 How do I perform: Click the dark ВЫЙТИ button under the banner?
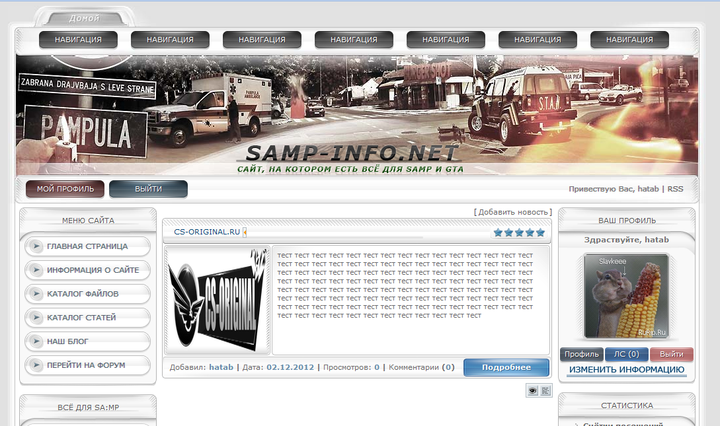pyautogui.click(x=148, y=189)
